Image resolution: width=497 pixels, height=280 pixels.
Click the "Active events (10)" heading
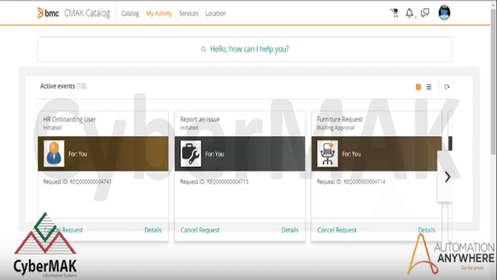63,86
